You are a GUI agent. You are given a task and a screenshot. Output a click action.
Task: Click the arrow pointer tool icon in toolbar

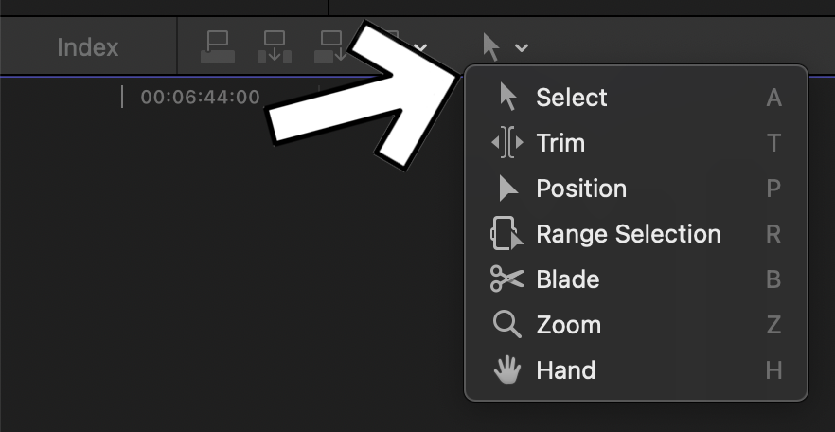491,45
